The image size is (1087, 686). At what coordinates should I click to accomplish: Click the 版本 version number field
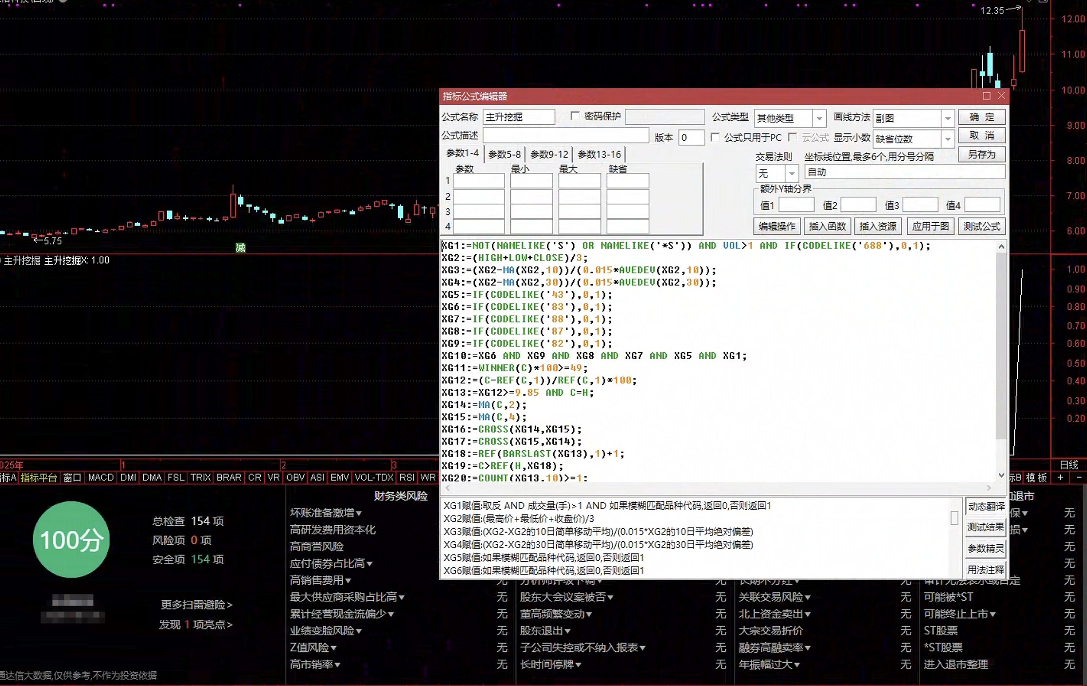coord(691,137)
